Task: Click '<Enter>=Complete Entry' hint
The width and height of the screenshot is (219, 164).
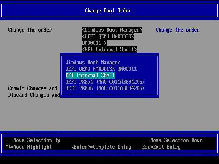Action: pos(101,147)
